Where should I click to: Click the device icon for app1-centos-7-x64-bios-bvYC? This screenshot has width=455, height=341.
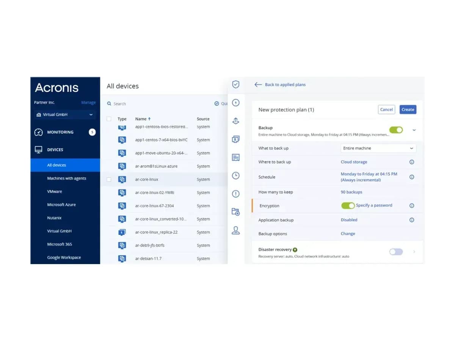coord(122,140)
